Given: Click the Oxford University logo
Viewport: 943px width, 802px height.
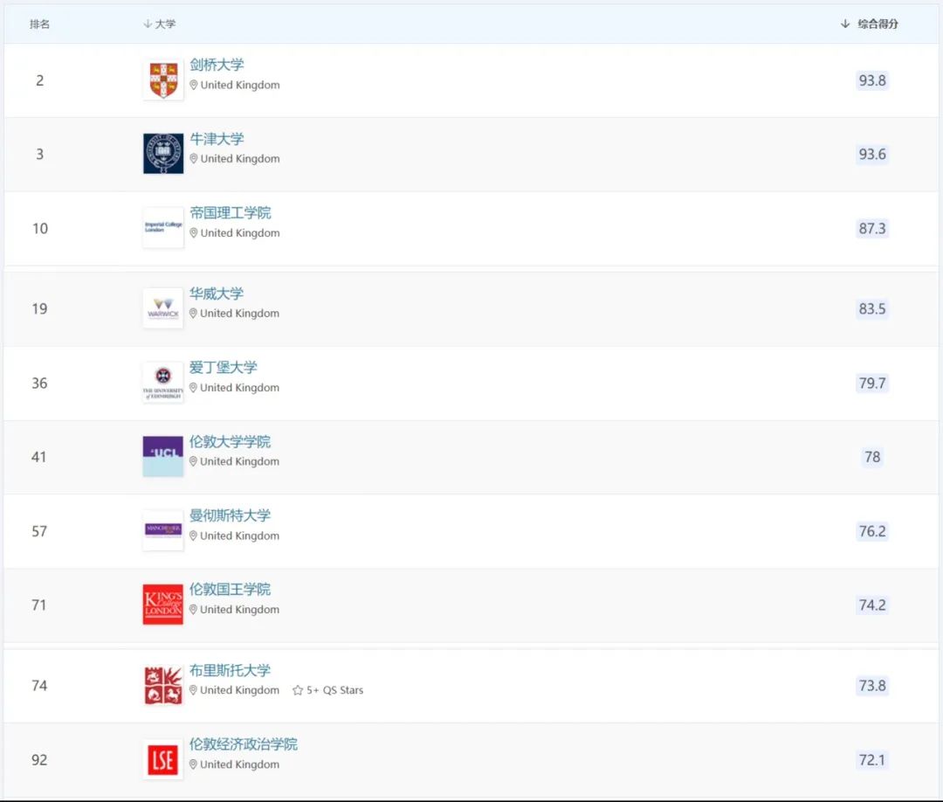Looking at the screenshot, I should tap(163, 154).
